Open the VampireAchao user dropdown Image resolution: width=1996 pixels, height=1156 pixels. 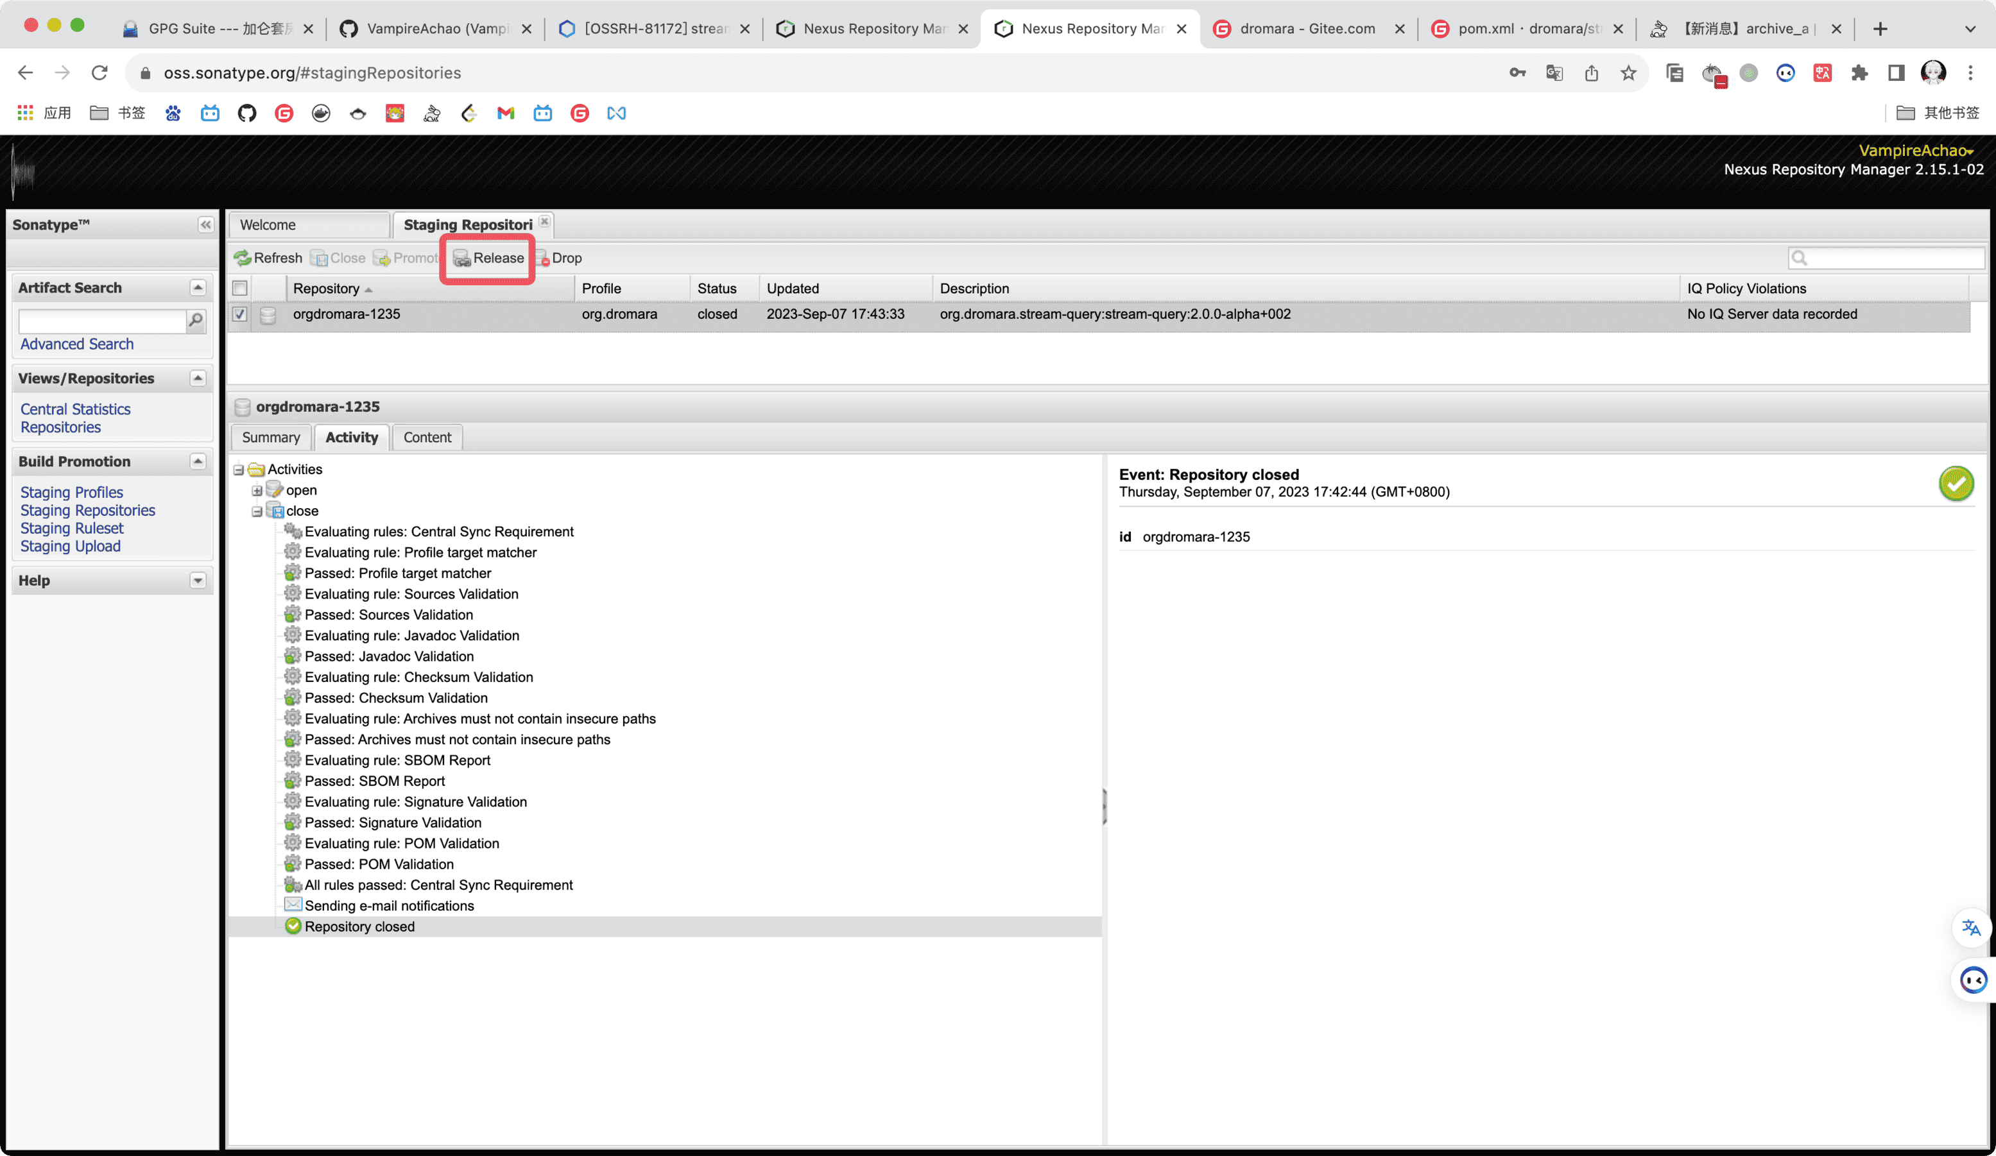tap(1915, 151)
